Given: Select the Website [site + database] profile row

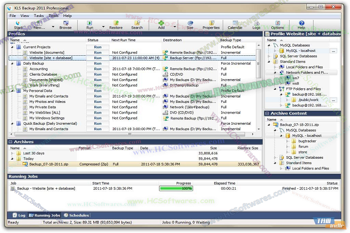Looking at the screenshot, I should coord(132,58).
